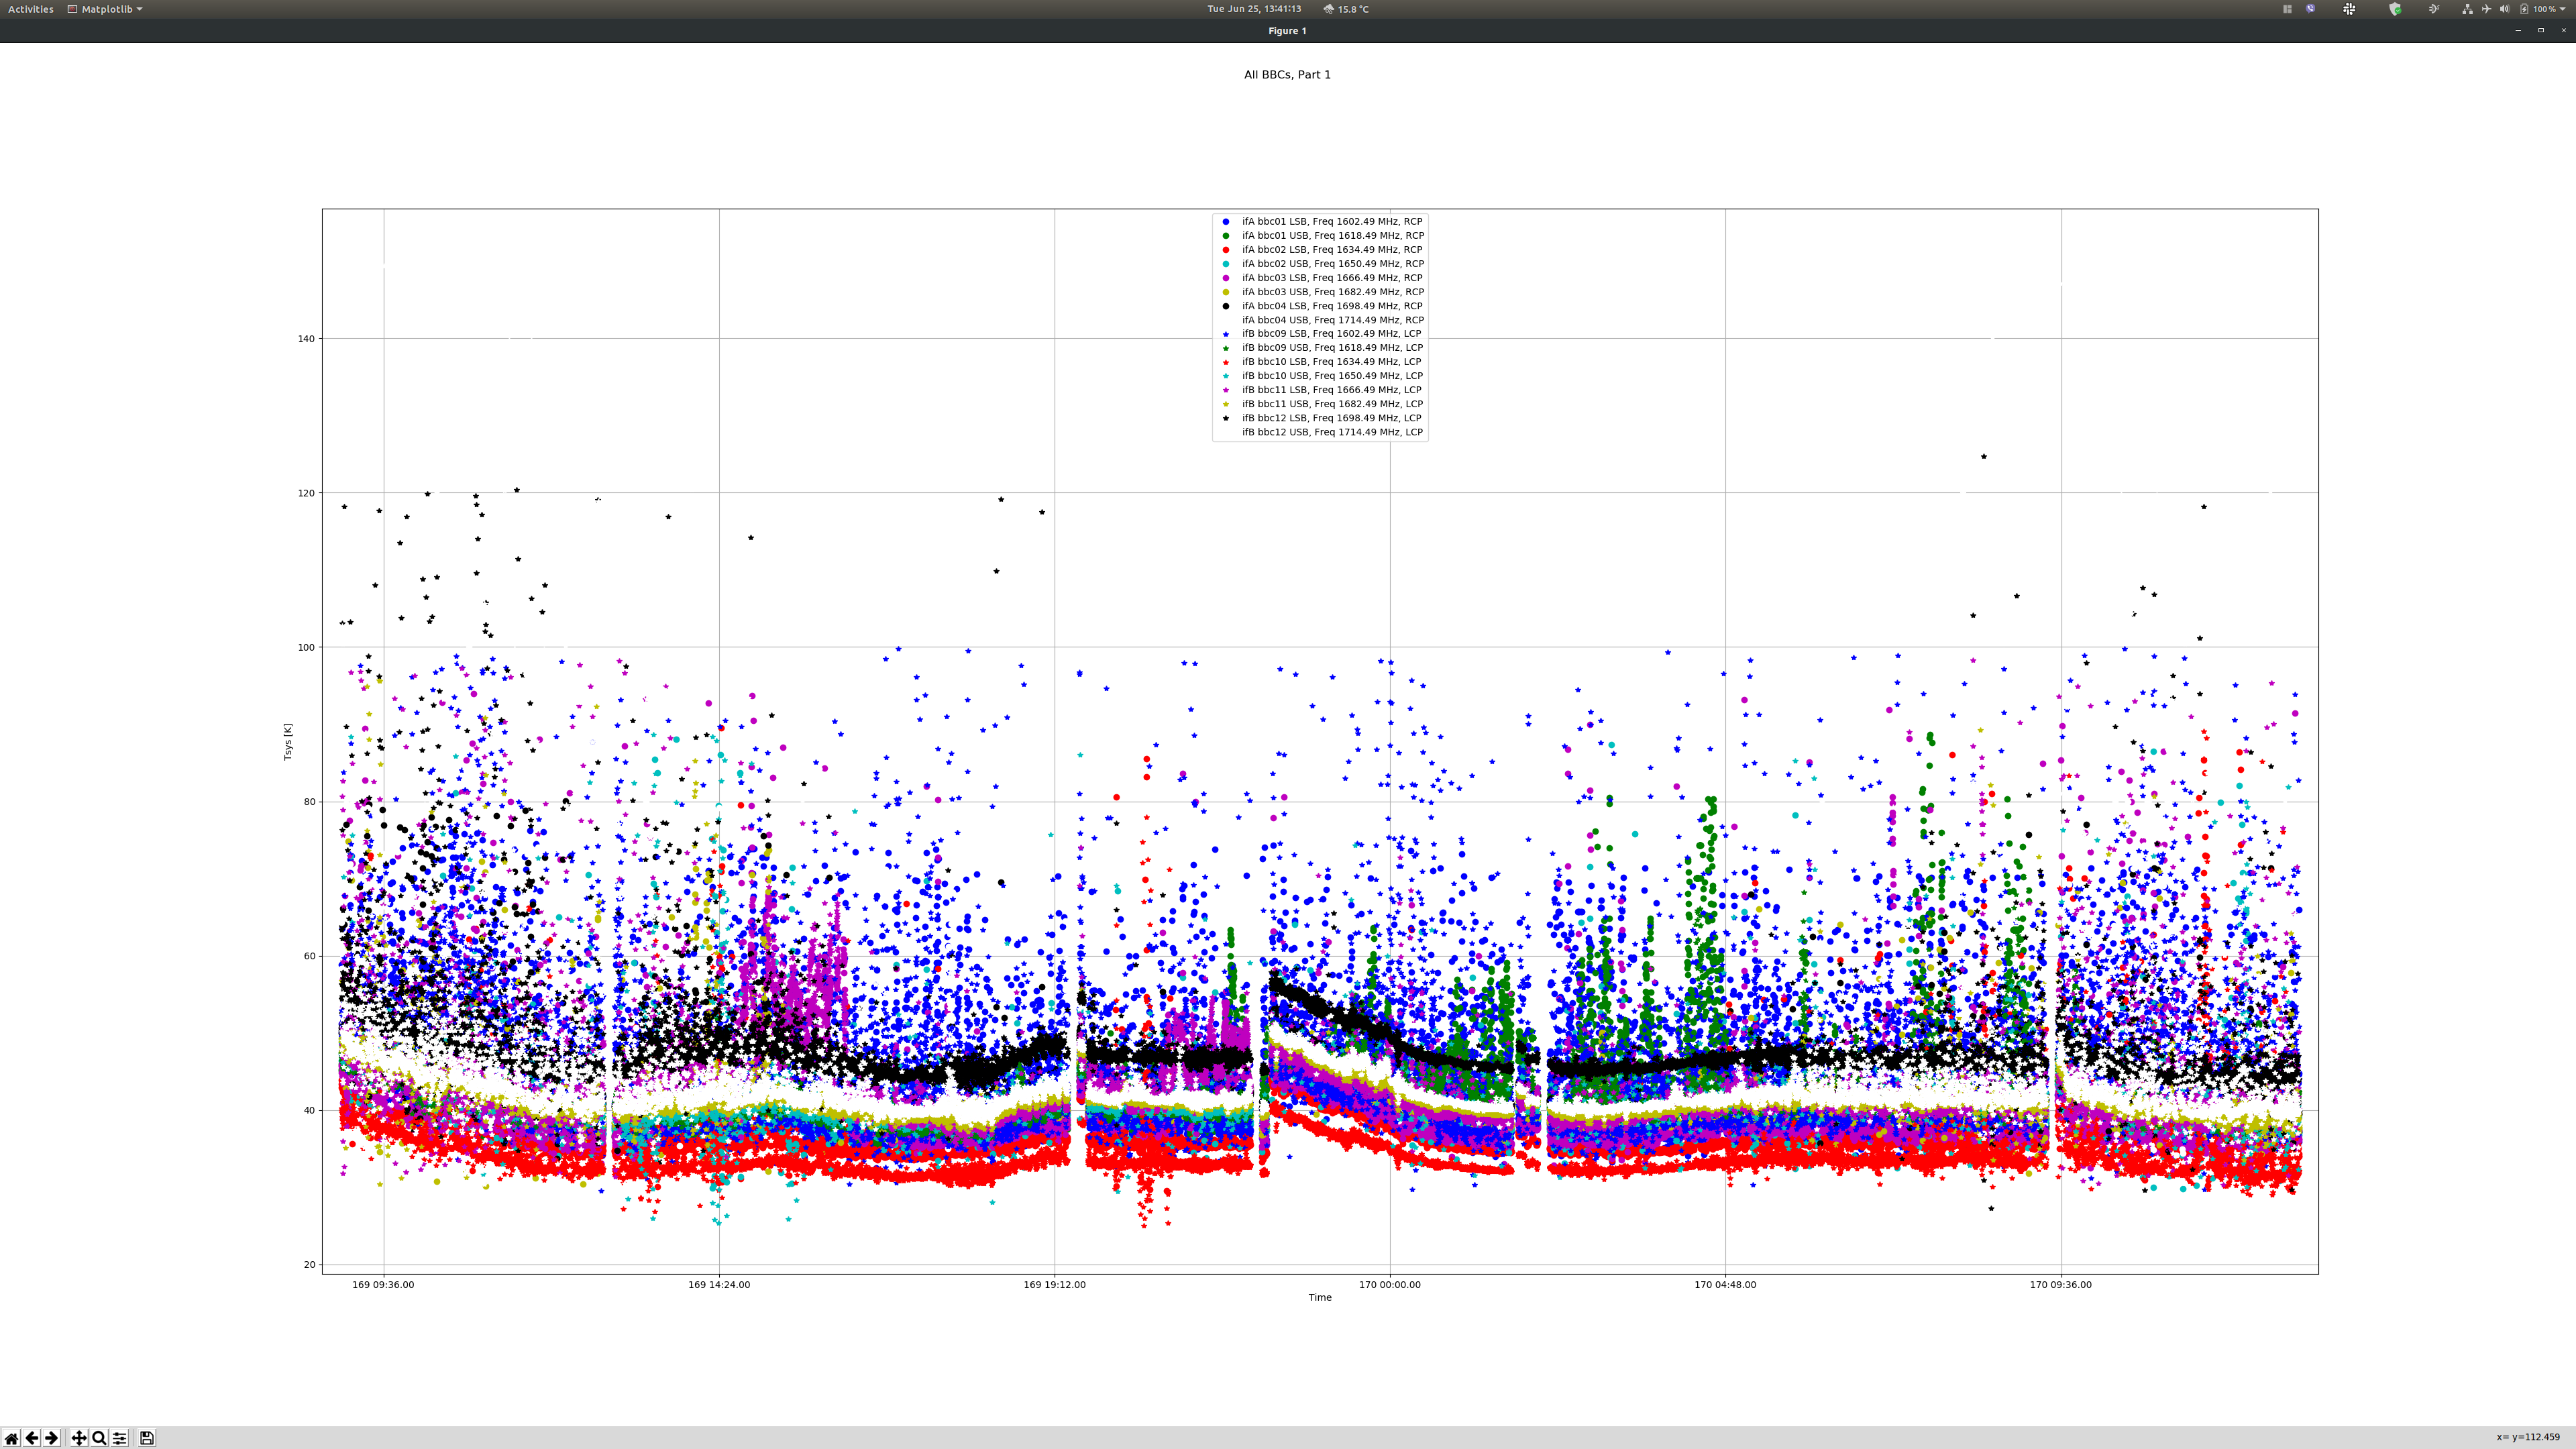Screen dimensions: 2576x1449
Task: Click the 'Figure 1' window title
Action: (x=1287, y=31)
